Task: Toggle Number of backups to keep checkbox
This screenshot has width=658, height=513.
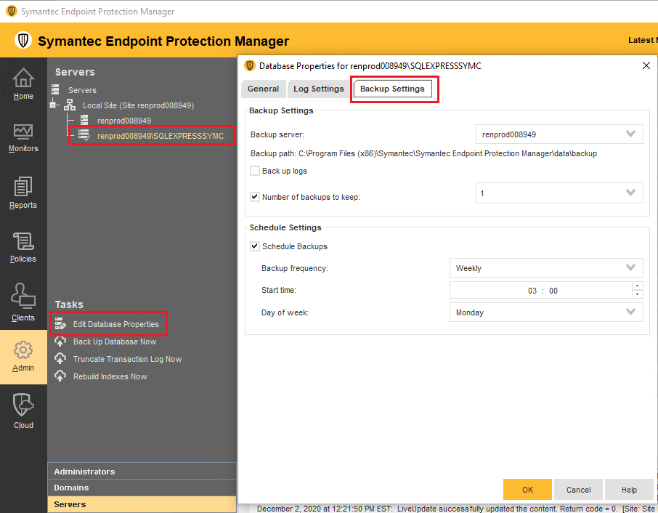Action: (x=255, y=196)
